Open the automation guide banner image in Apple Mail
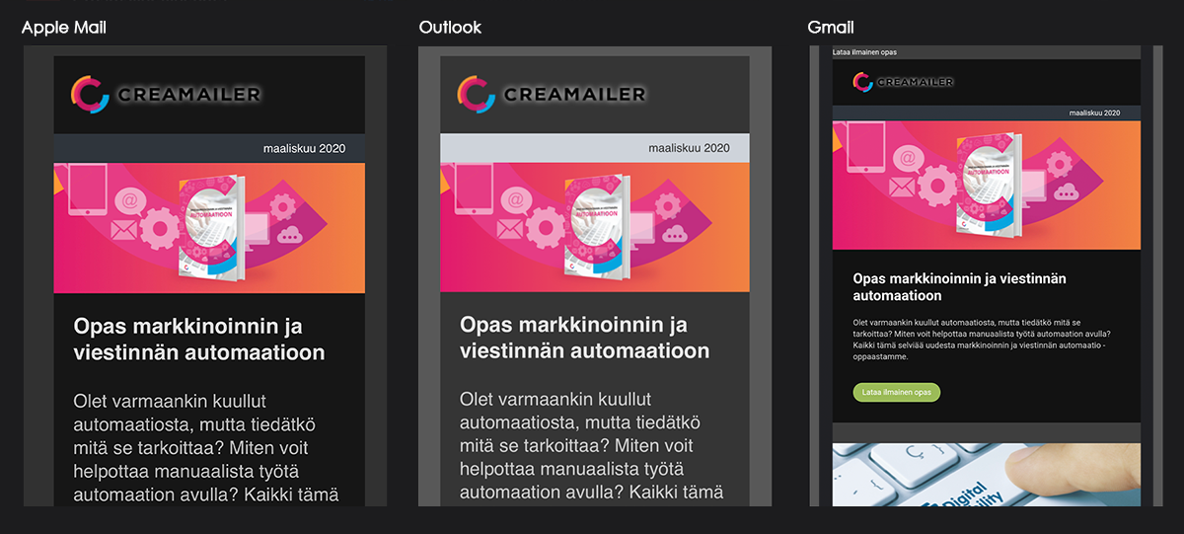 pyautogui.click(x=209, y=228)
